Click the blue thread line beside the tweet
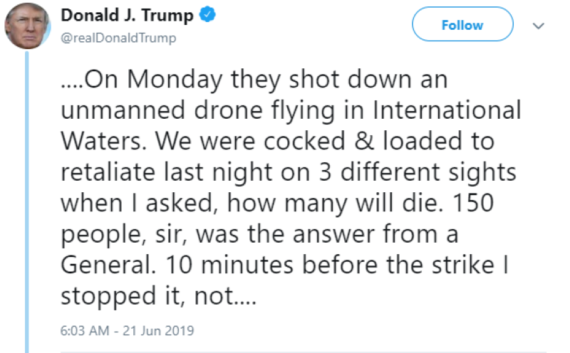 [27, 199]
